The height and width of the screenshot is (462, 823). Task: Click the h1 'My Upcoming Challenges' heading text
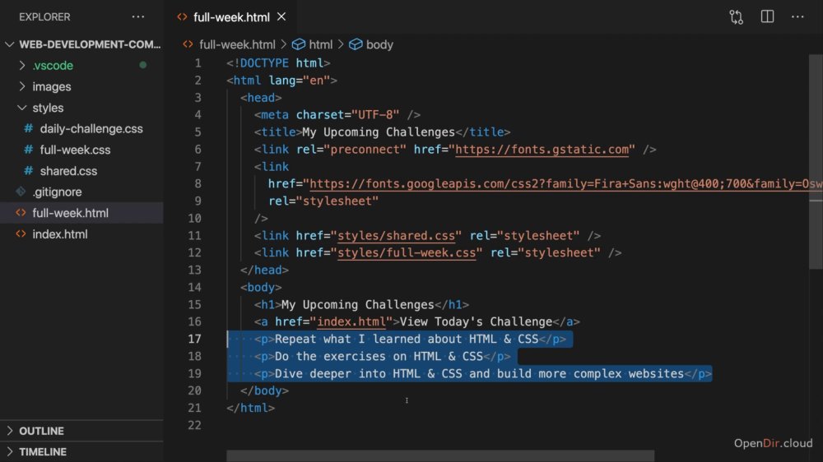[358, 305]
